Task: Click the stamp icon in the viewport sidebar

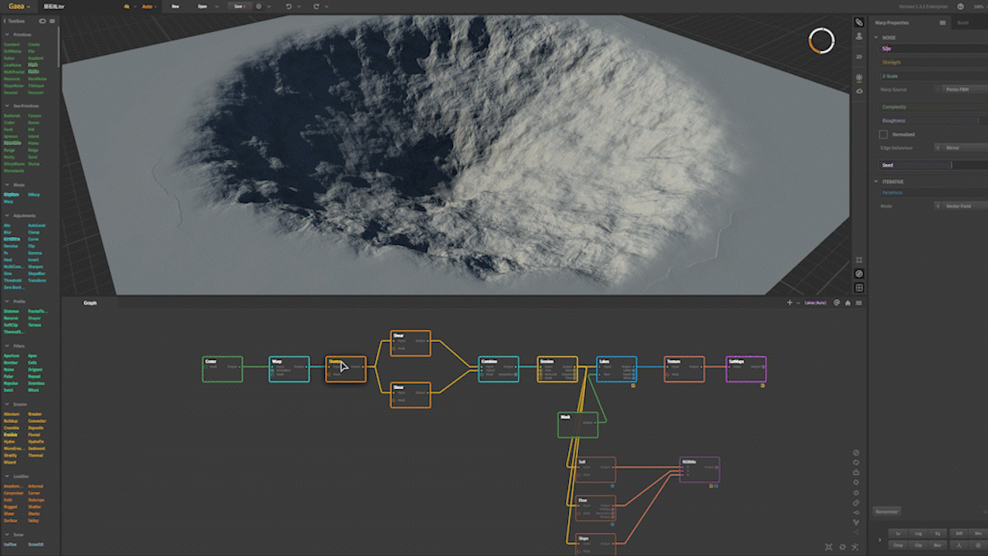Action: click(859, 36)
